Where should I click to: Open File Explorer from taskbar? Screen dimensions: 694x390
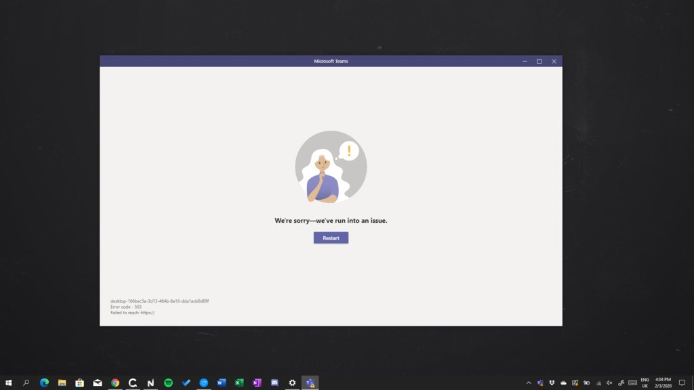[62, 383]
